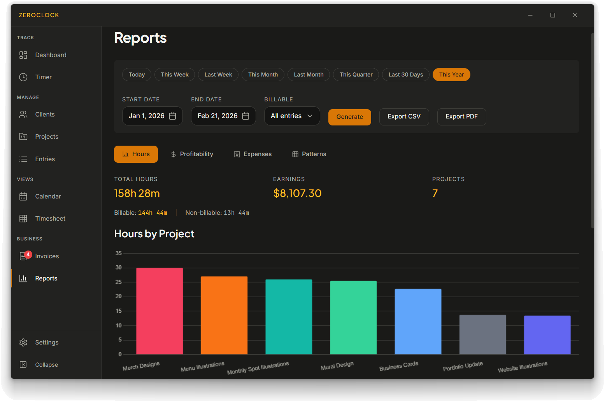The height and width of the screenshot is (402, 605).
Task: Click the Projects folder icon
Action: click(x=23, y=137)
